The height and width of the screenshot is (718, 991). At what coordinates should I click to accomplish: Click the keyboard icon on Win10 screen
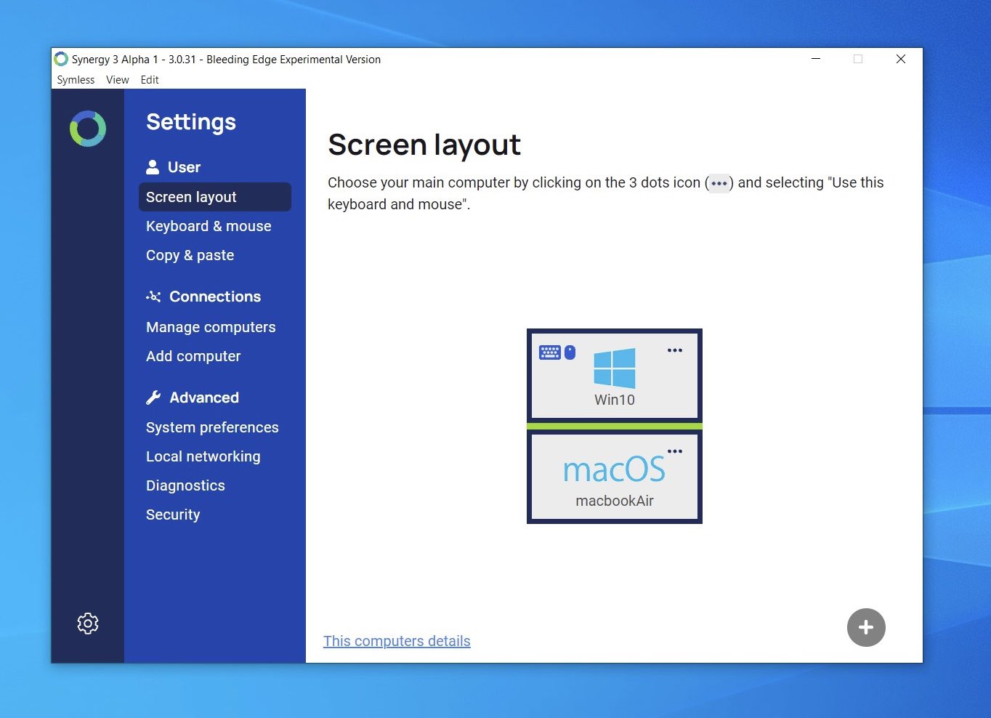pyautogui.click(x=550, y=352)
